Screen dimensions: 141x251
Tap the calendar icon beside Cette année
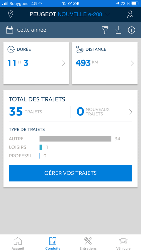(x=10, y=30)
